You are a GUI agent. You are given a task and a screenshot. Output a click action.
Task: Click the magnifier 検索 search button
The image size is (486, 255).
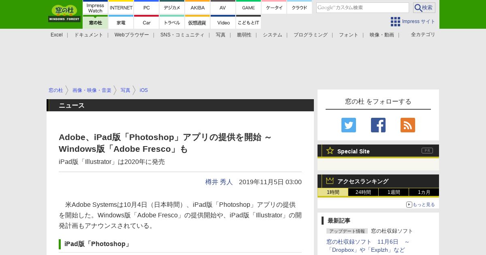[x=424, y=8]
